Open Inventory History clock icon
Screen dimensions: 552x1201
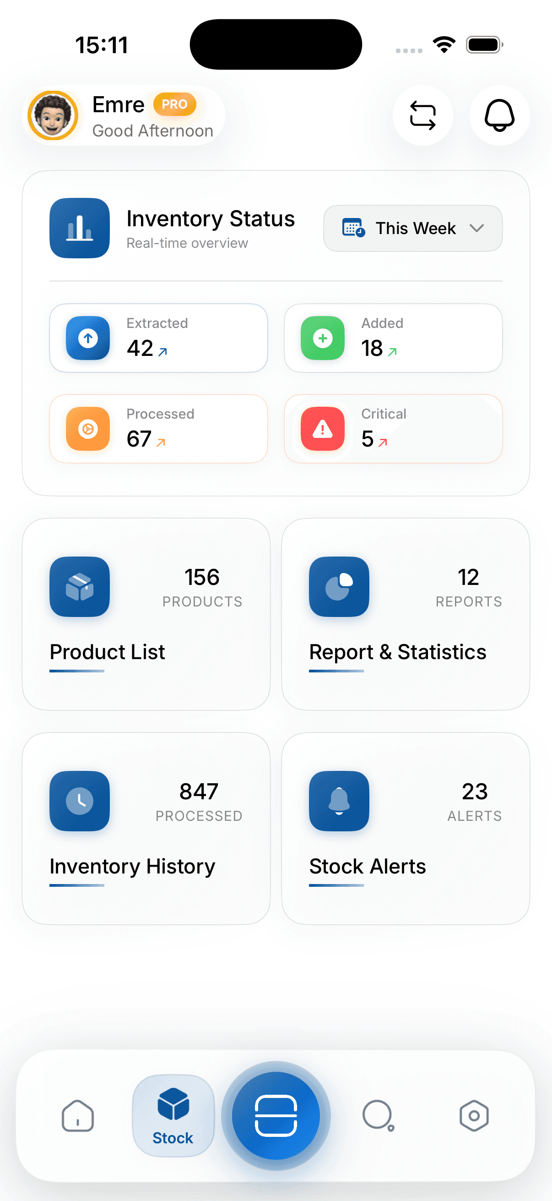tap(80, 801)
